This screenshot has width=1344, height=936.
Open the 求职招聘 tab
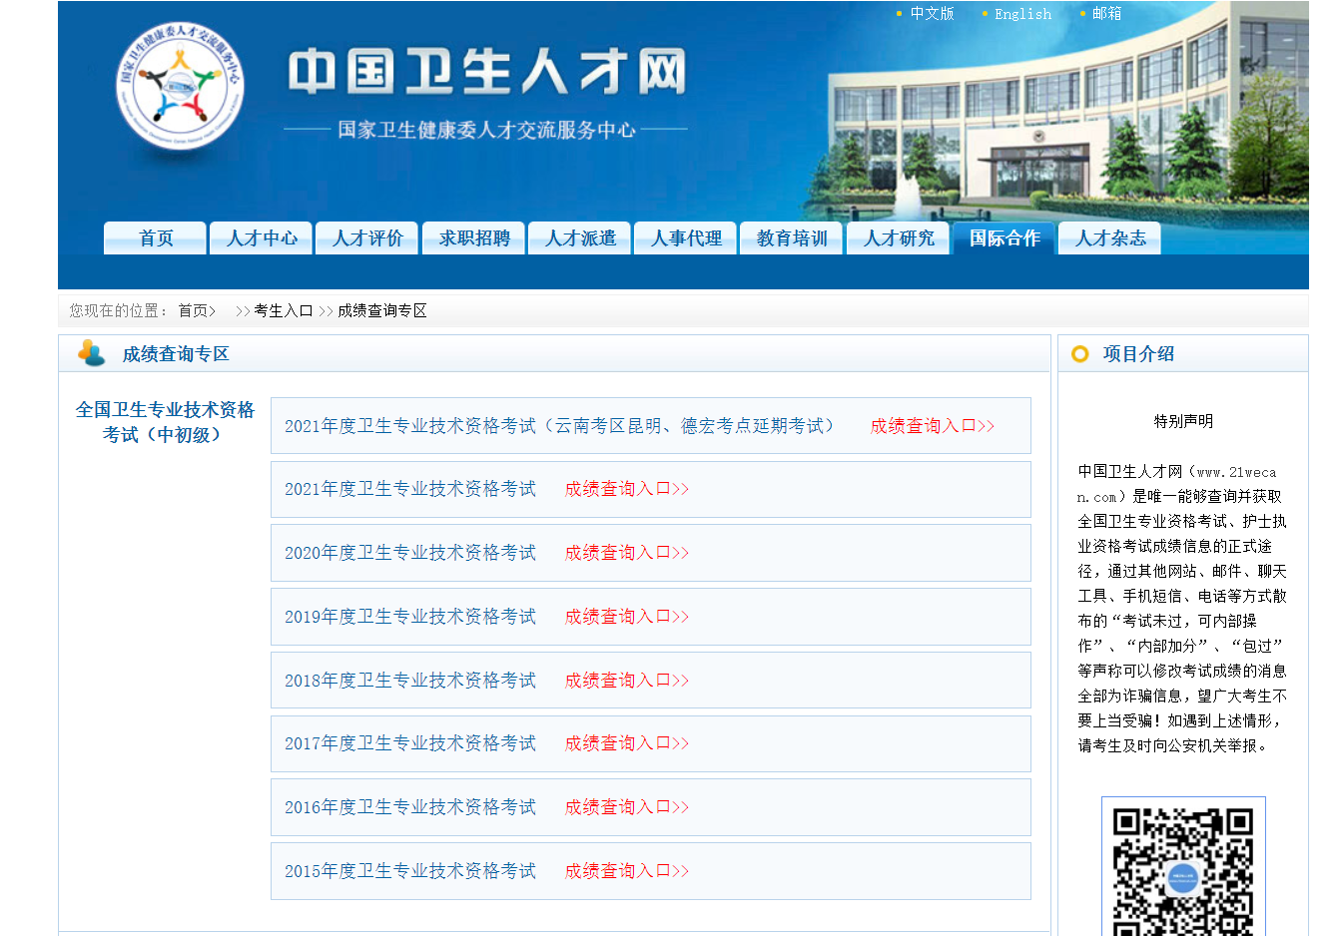[x=473, y=237]
